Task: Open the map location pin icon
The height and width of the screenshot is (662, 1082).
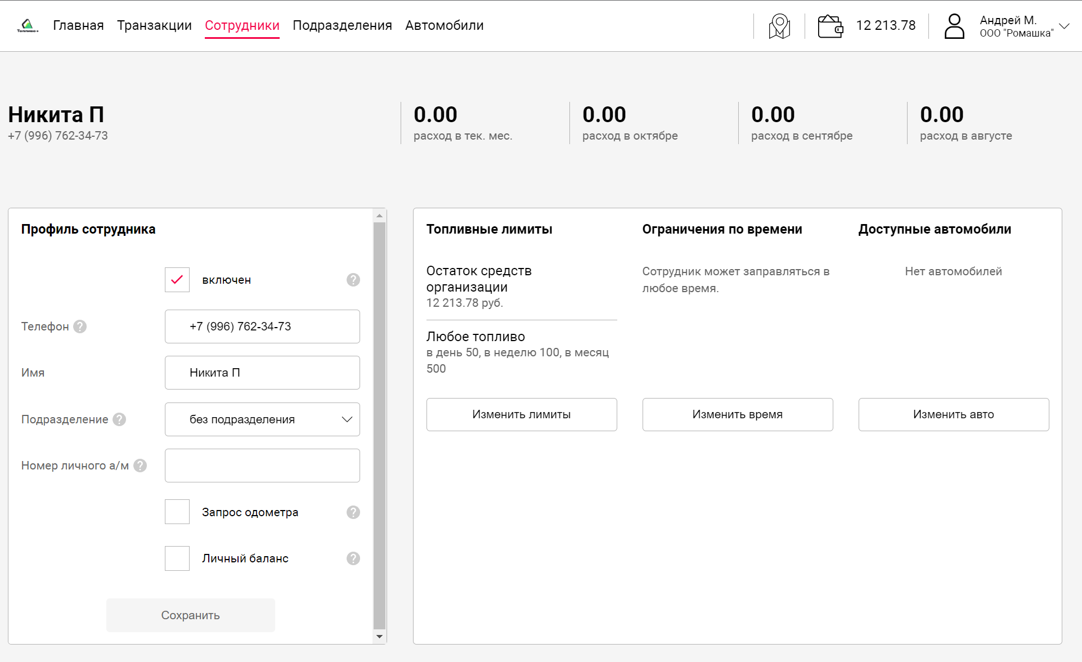Action: tap(779, 26)
